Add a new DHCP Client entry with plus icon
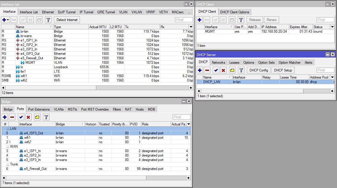 pos(199,20)
